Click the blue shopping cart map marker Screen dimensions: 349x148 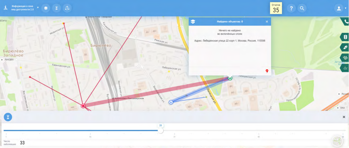[x=171, y=102]
